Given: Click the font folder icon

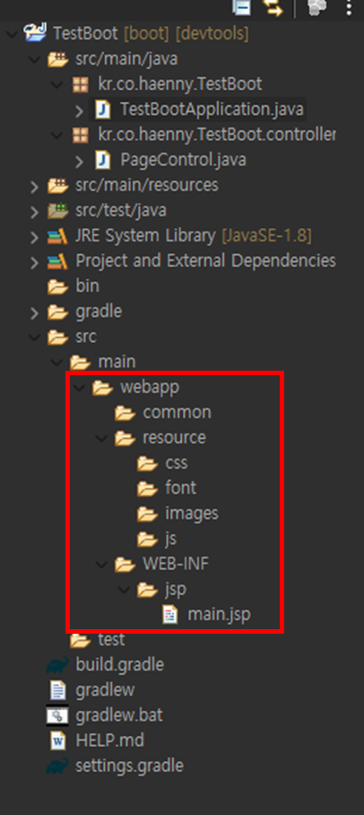Looking at the screenshot, I should (x=147, y=488).
